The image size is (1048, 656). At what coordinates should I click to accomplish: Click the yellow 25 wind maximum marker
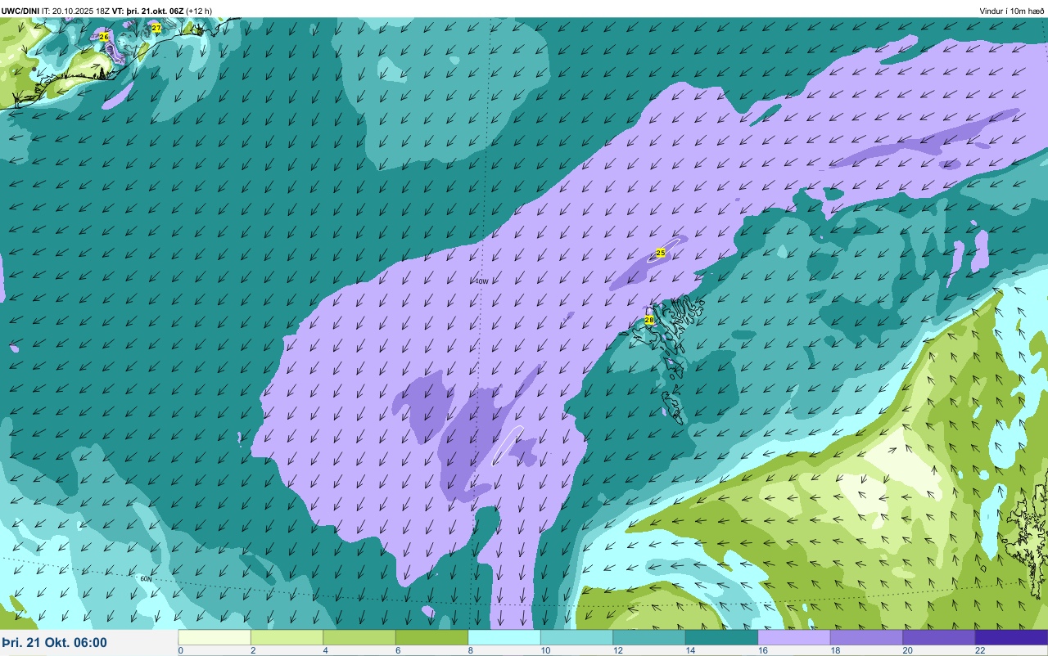pos(661,253)
